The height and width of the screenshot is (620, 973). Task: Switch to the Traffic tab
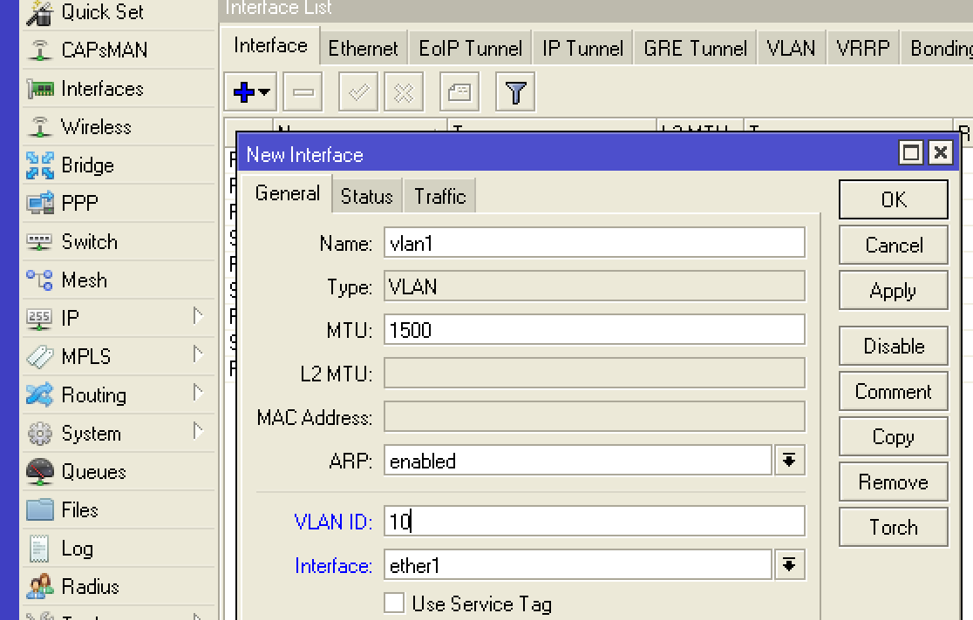click(x=440, y=197)
